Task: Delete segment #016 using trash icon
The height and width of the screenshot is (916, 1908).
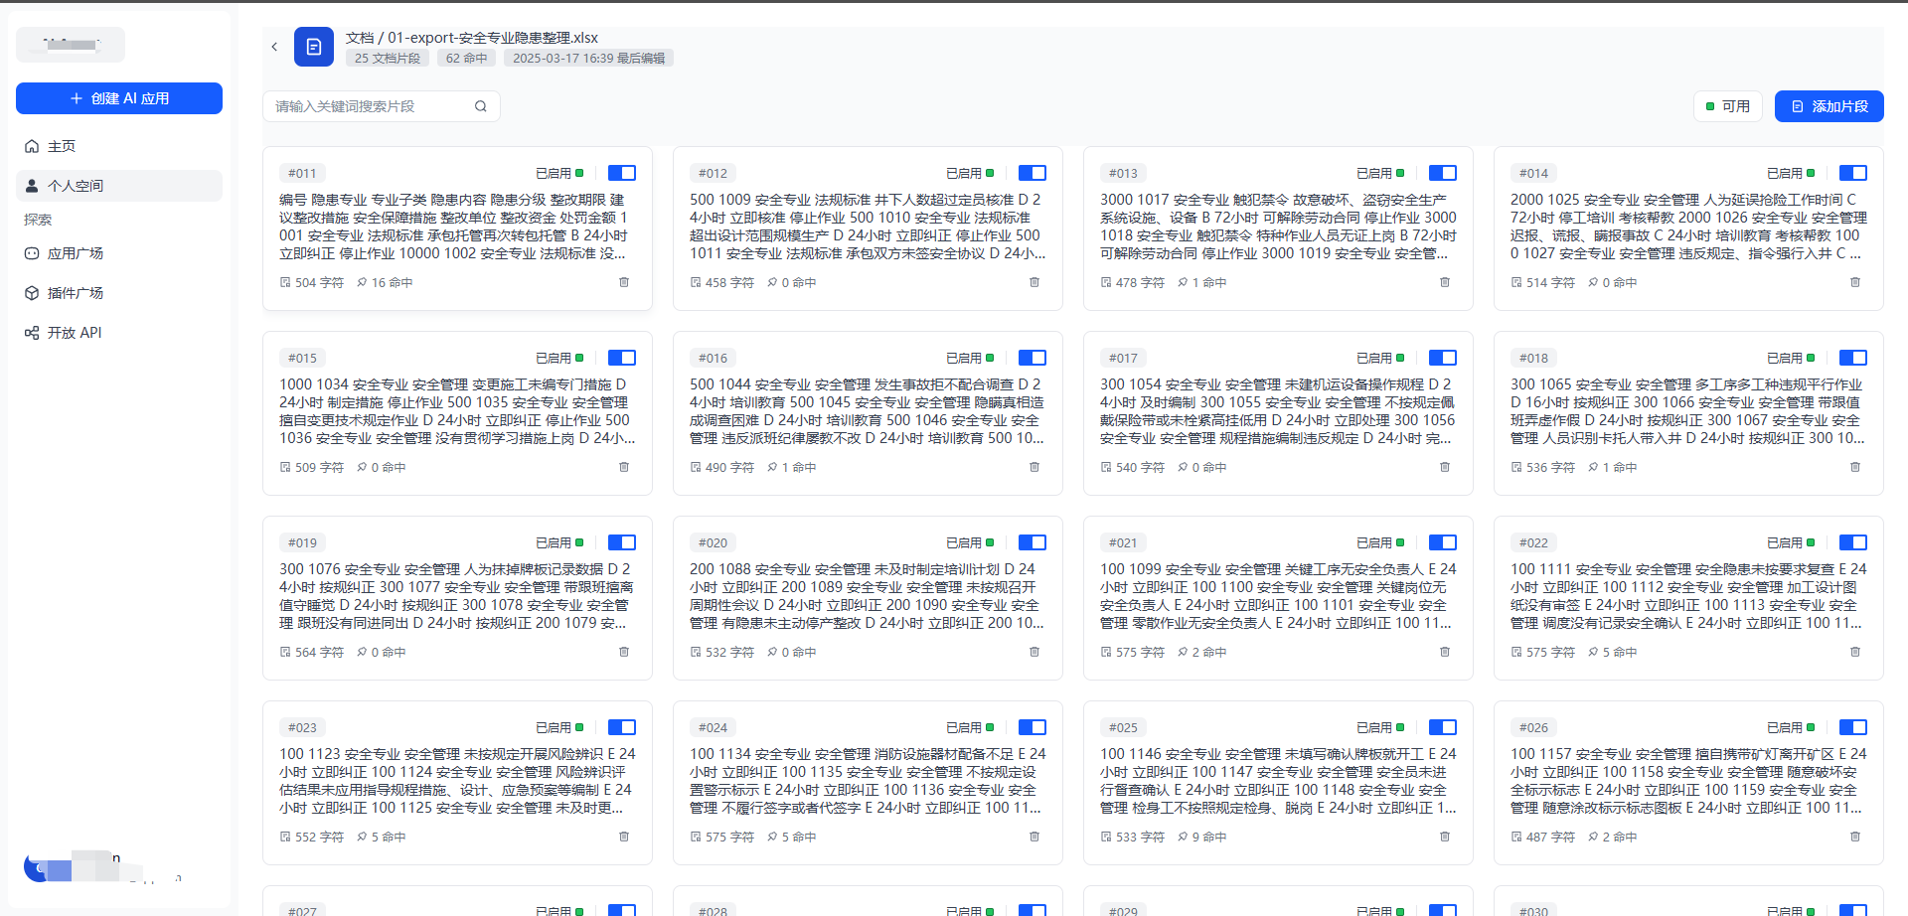Action: 1034,467
